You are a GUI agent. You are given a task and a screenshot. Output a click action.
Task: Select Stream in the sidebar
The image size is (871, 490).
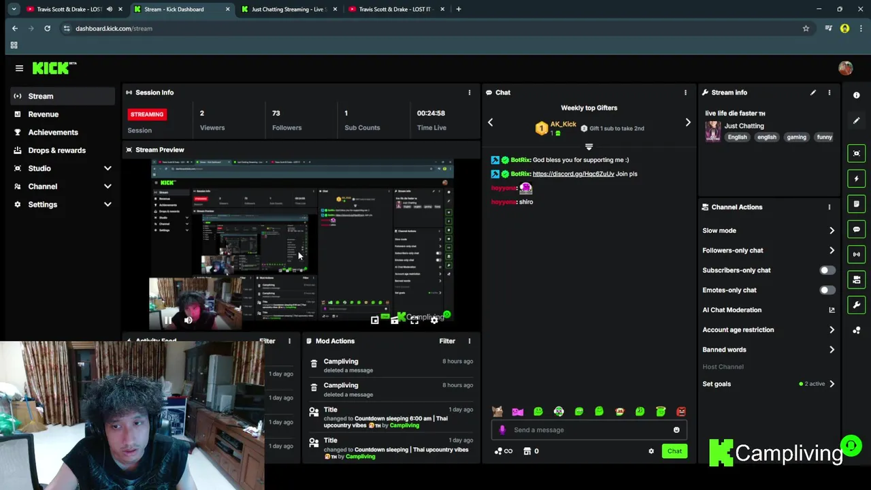pyautogui.click(x=63, y=96)
